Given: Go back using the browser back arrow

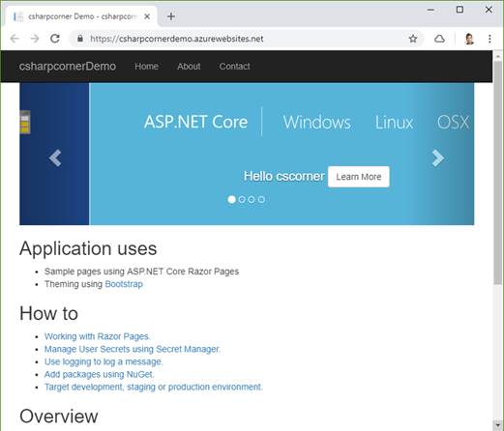Looking at the screenshot, I should (15, 39).
